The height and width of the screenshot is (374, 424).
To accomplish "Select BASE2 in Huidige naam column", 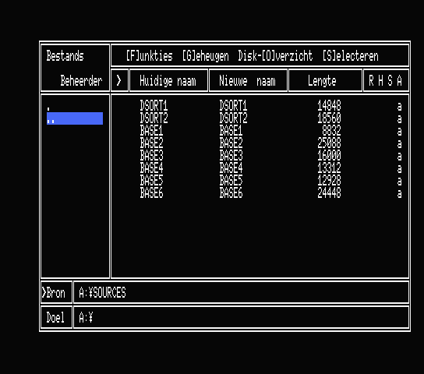I will (151, 143).
